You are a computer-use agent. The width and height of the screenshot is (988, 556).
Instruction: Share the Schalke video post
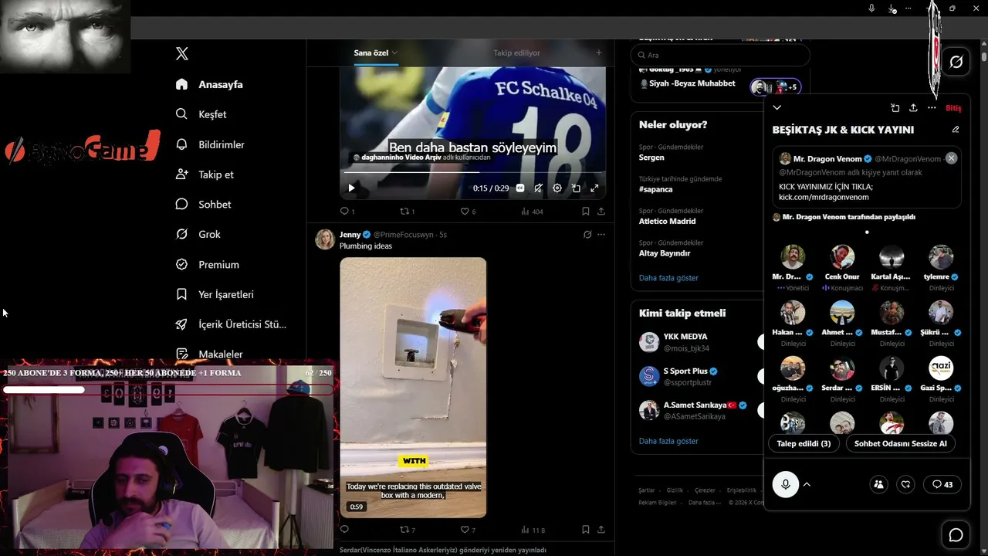pos(601,211)
